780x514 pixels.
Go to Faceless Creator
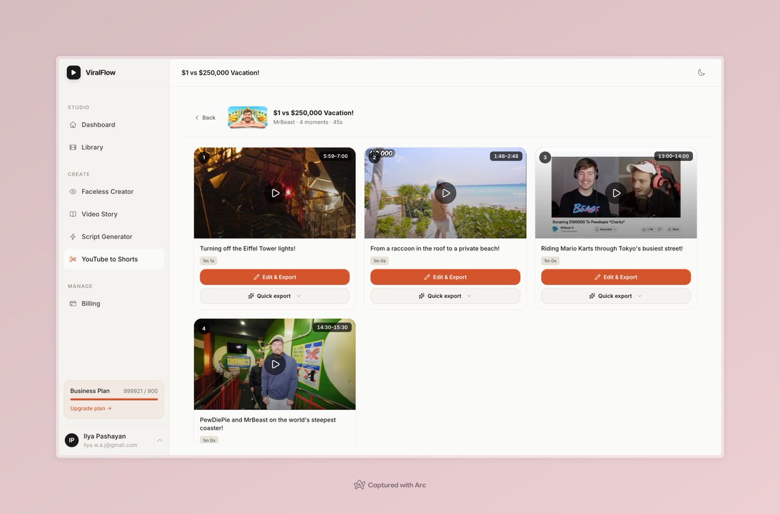pos(114,191)
